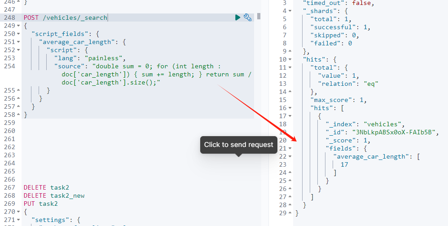Image resolution: width=448 pixels, height=226 pixels.
Task: Click line number 248 in editor gutter
Action: [10, 18]
